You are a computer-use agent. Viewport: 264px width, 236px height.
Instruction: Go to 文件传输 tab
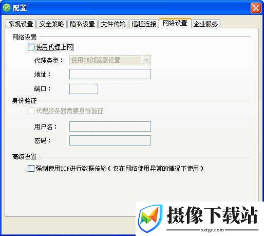coord(113,24)
